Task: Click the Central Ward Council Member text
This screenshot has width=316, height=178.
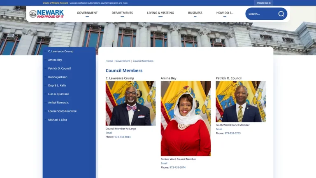Action: (178, 159)
